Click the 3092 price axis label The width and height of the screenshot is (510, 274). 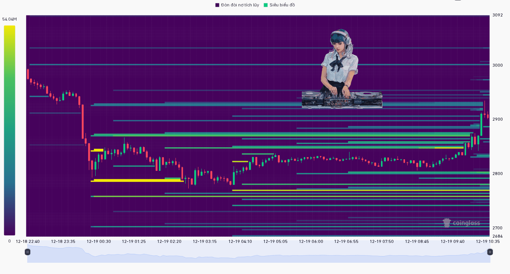[497, 15]
